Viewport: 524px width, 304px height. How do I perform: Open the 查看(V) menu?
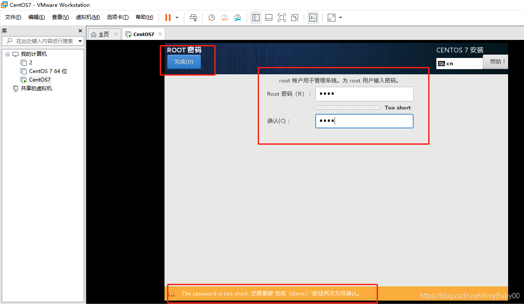coord(60,17)
